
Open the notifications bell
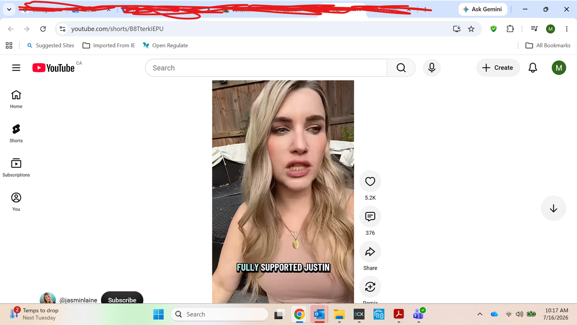[533, 68]
